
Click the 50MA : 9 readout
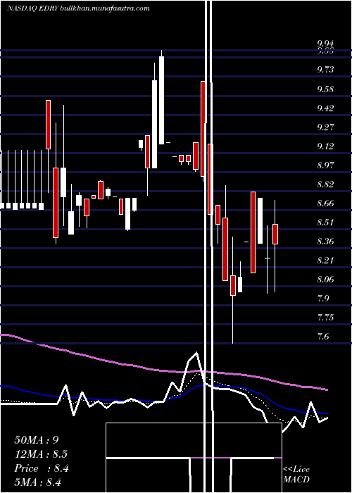coord(37,440)
